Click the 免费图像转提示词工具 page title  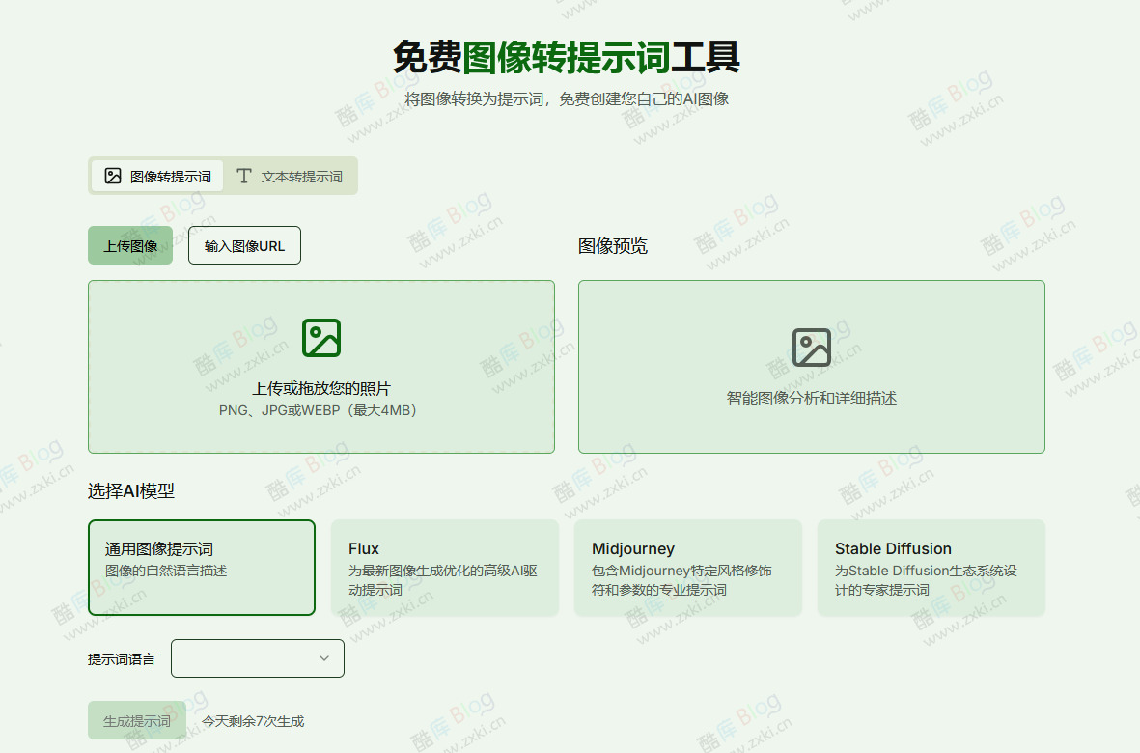pos(570,56)
